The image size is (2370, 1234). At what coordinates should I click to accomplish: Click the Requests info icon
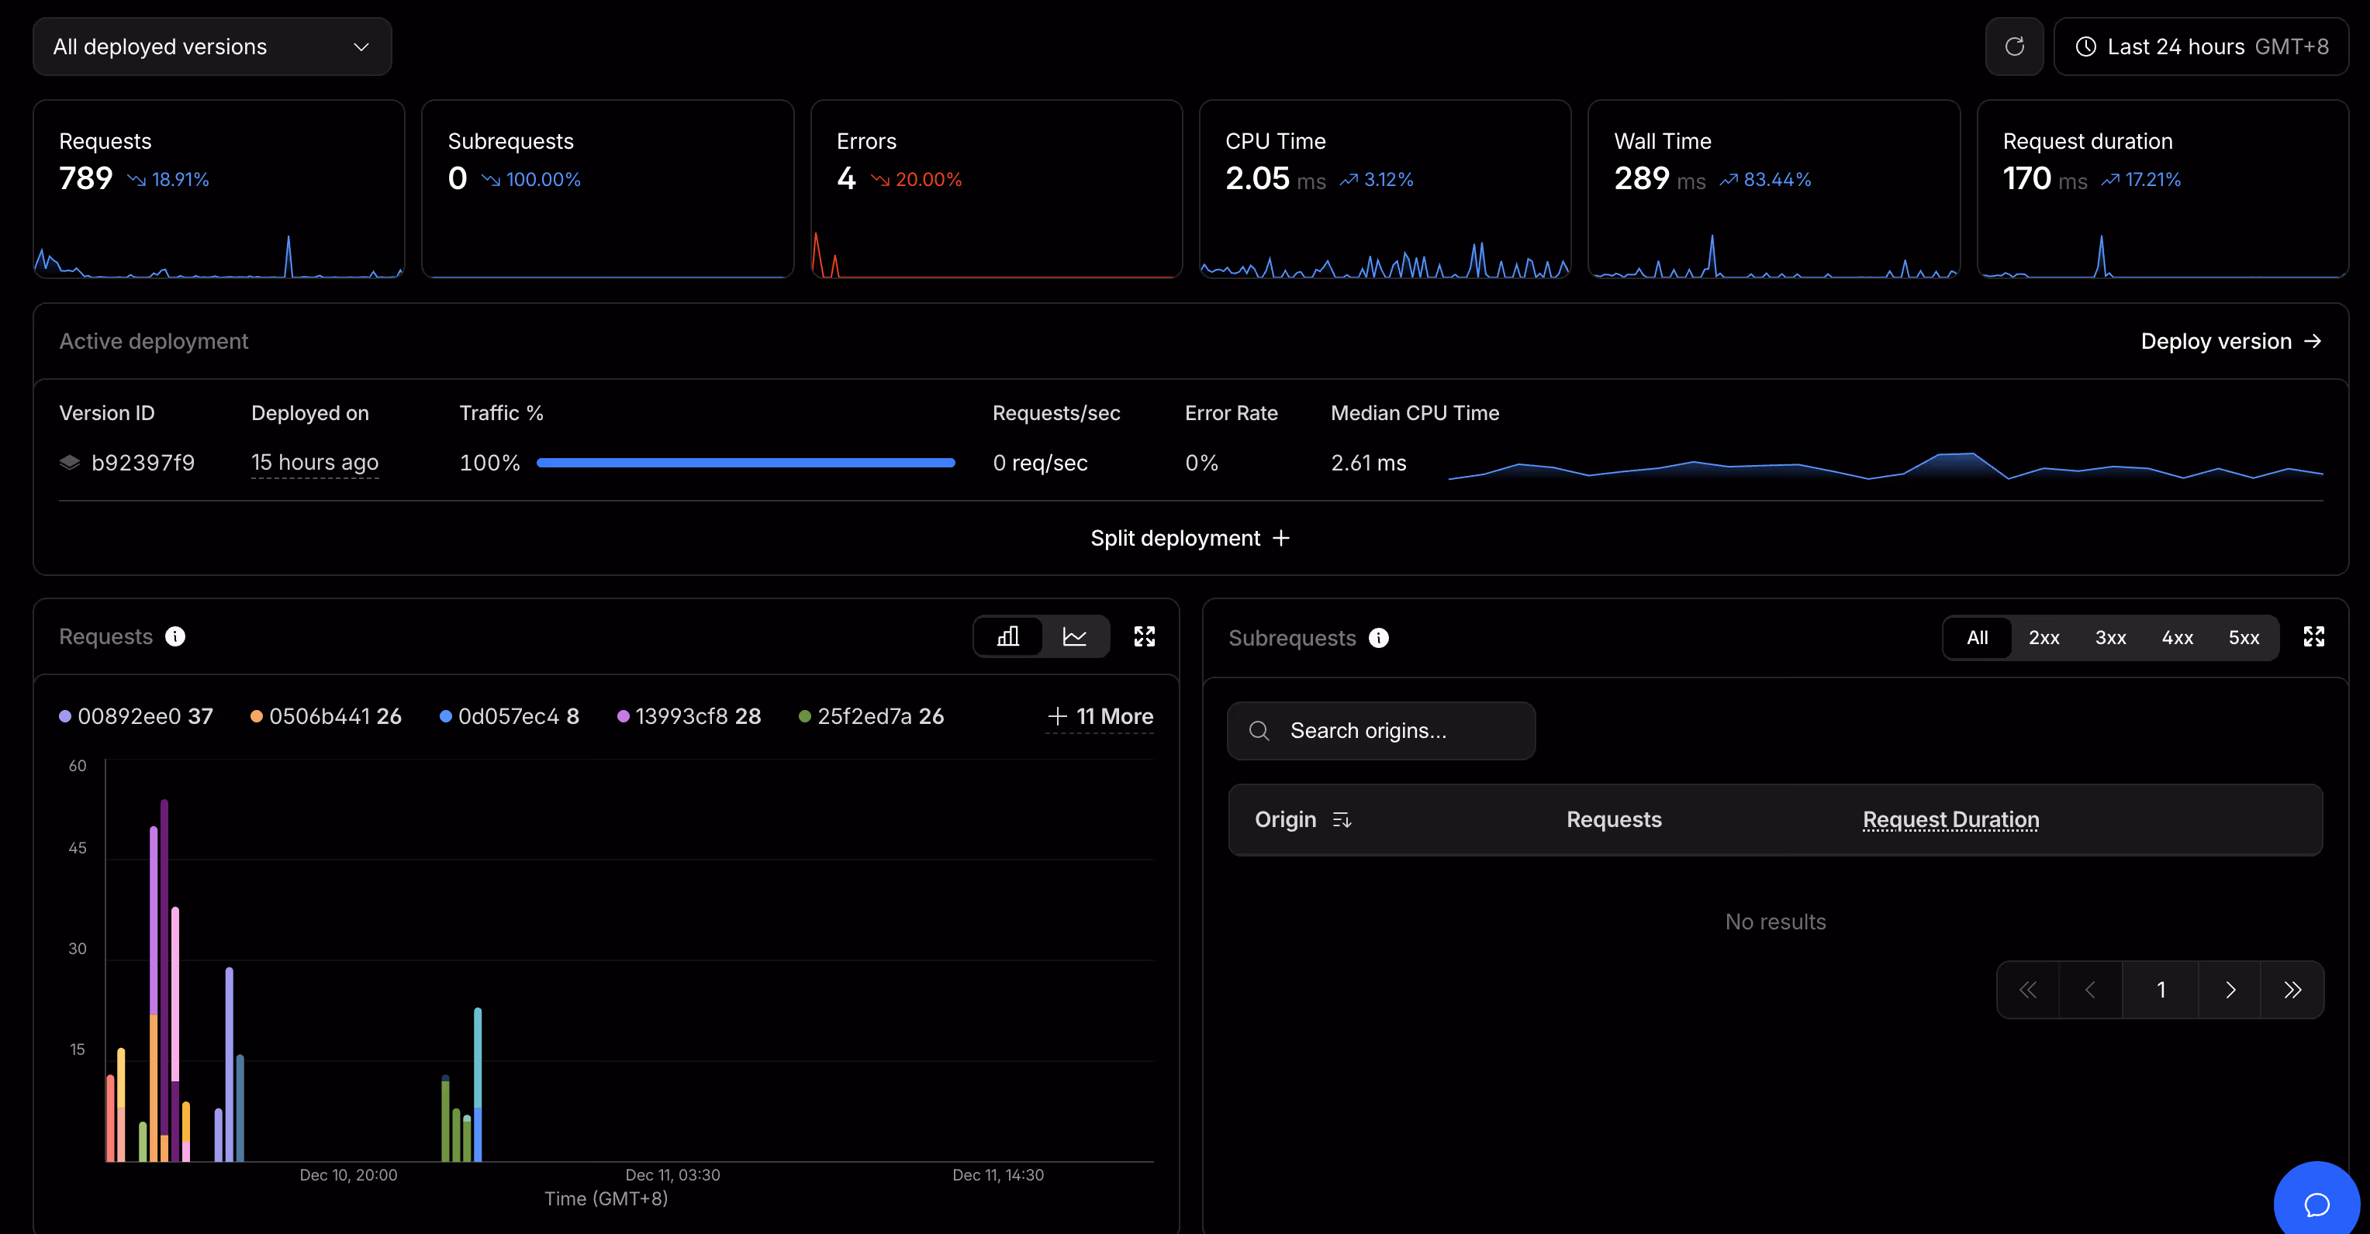[174, 636]
